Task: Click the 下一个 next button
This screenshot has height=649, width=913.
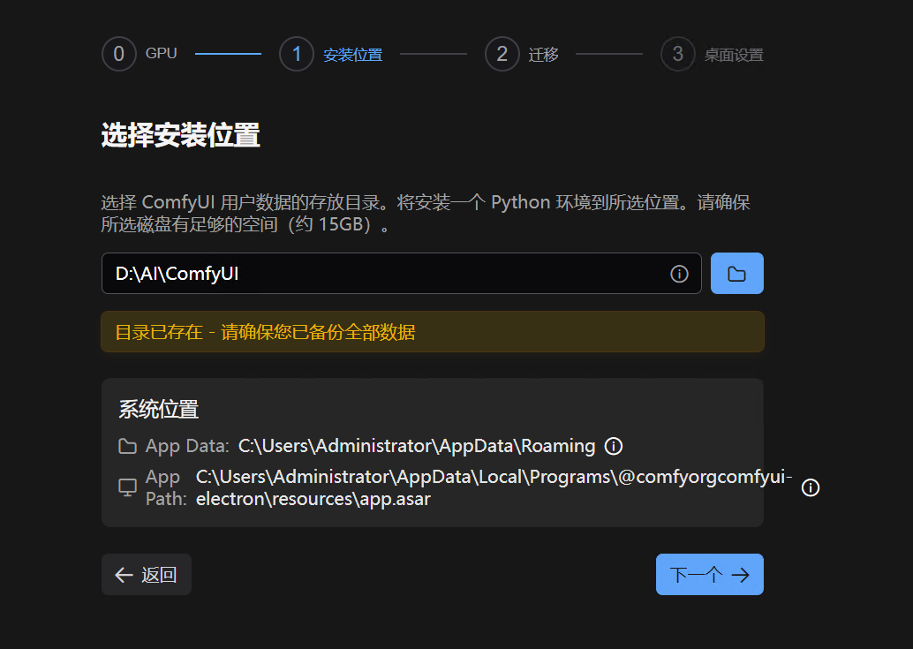Action: coord(710,575)
